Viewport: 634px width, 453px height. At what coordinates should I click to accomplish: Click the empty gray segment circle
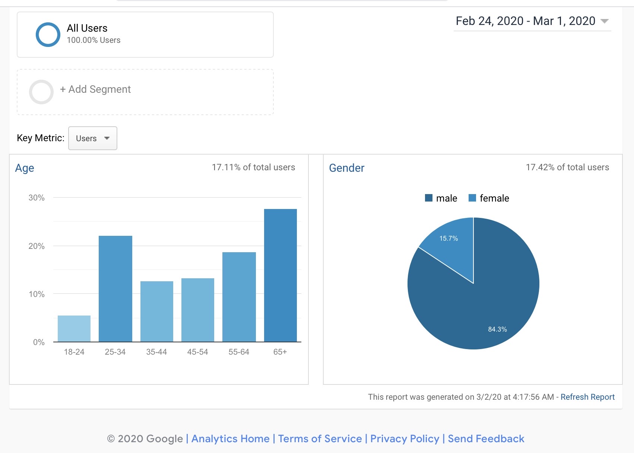click(41, 92)
